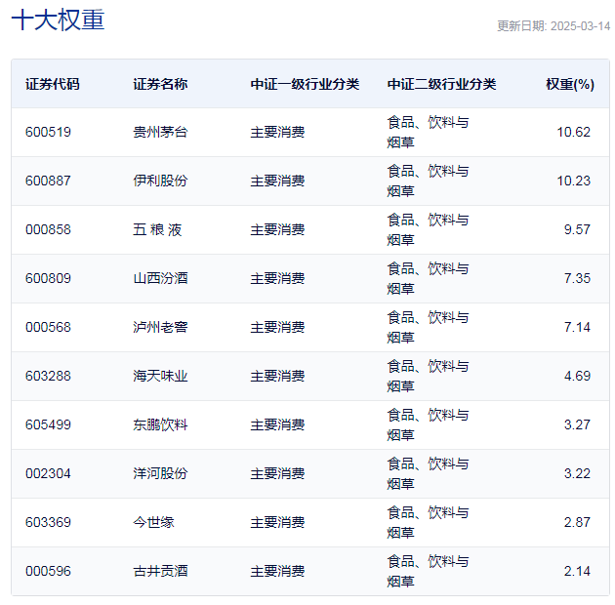
Task: Click weight value 9.57
Action: coord(577,229)
